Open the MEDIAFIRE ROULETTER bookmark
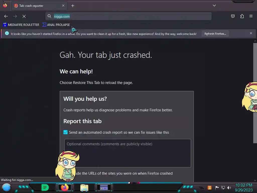The image size is (257, 193). coord(21,25)
